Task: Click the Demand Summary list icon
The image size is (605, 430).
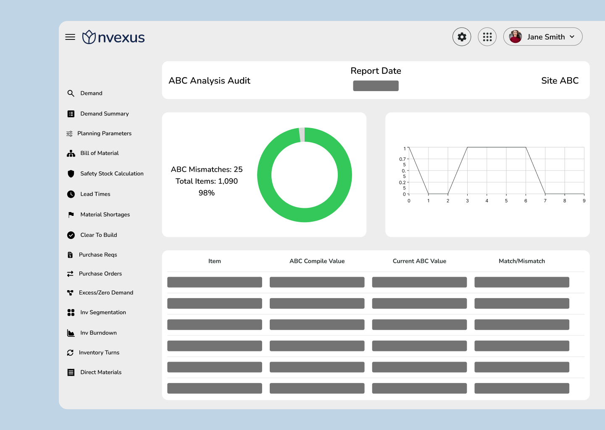Action: coord(71,114)
